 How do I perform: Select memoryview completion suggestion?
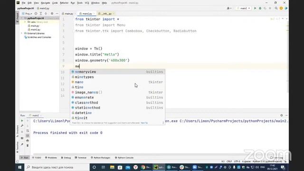(117, 72)
